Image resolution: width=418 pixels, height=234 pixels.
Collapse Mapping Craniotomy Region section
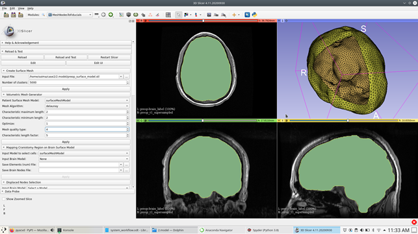(66, 147)
